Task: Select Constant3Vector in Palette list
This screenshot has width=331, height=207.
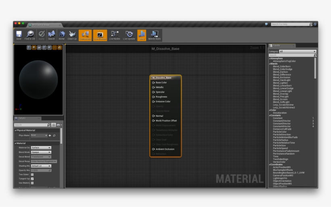Action: (282, 124)
